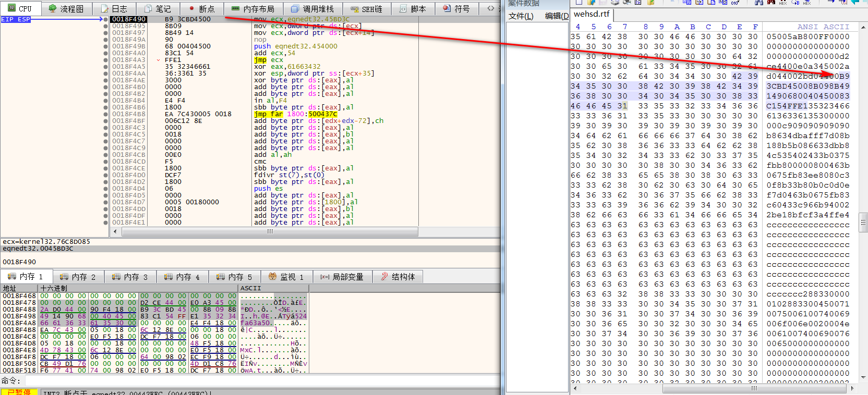868x395 pixels.
Task: Open the 笔记 notes tab
Action: 158,9
